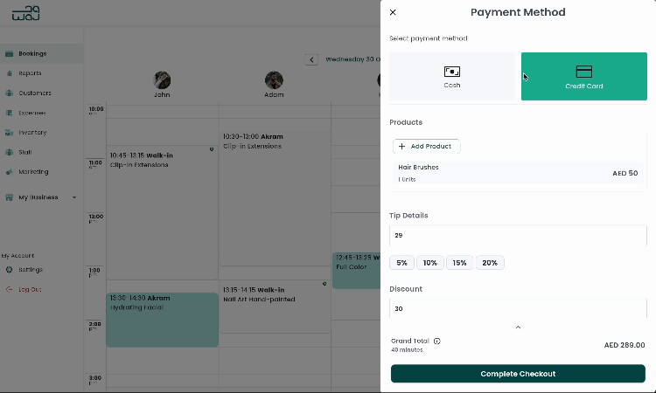The height and width of the screenshot is (393, 656).
Task: Open 13:30-14:30 Akram Hydrating Facial booking
Action: [163, 320]
